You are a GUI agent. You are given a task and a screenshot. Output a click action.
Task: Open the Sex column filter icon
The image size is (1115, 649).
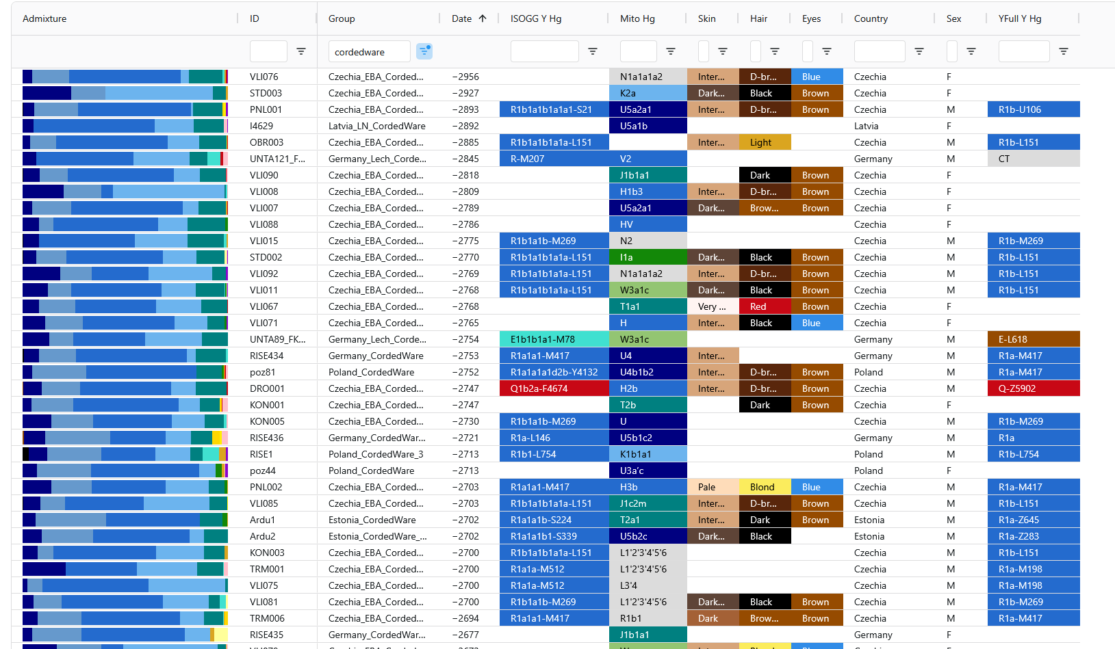coord(971,51)
